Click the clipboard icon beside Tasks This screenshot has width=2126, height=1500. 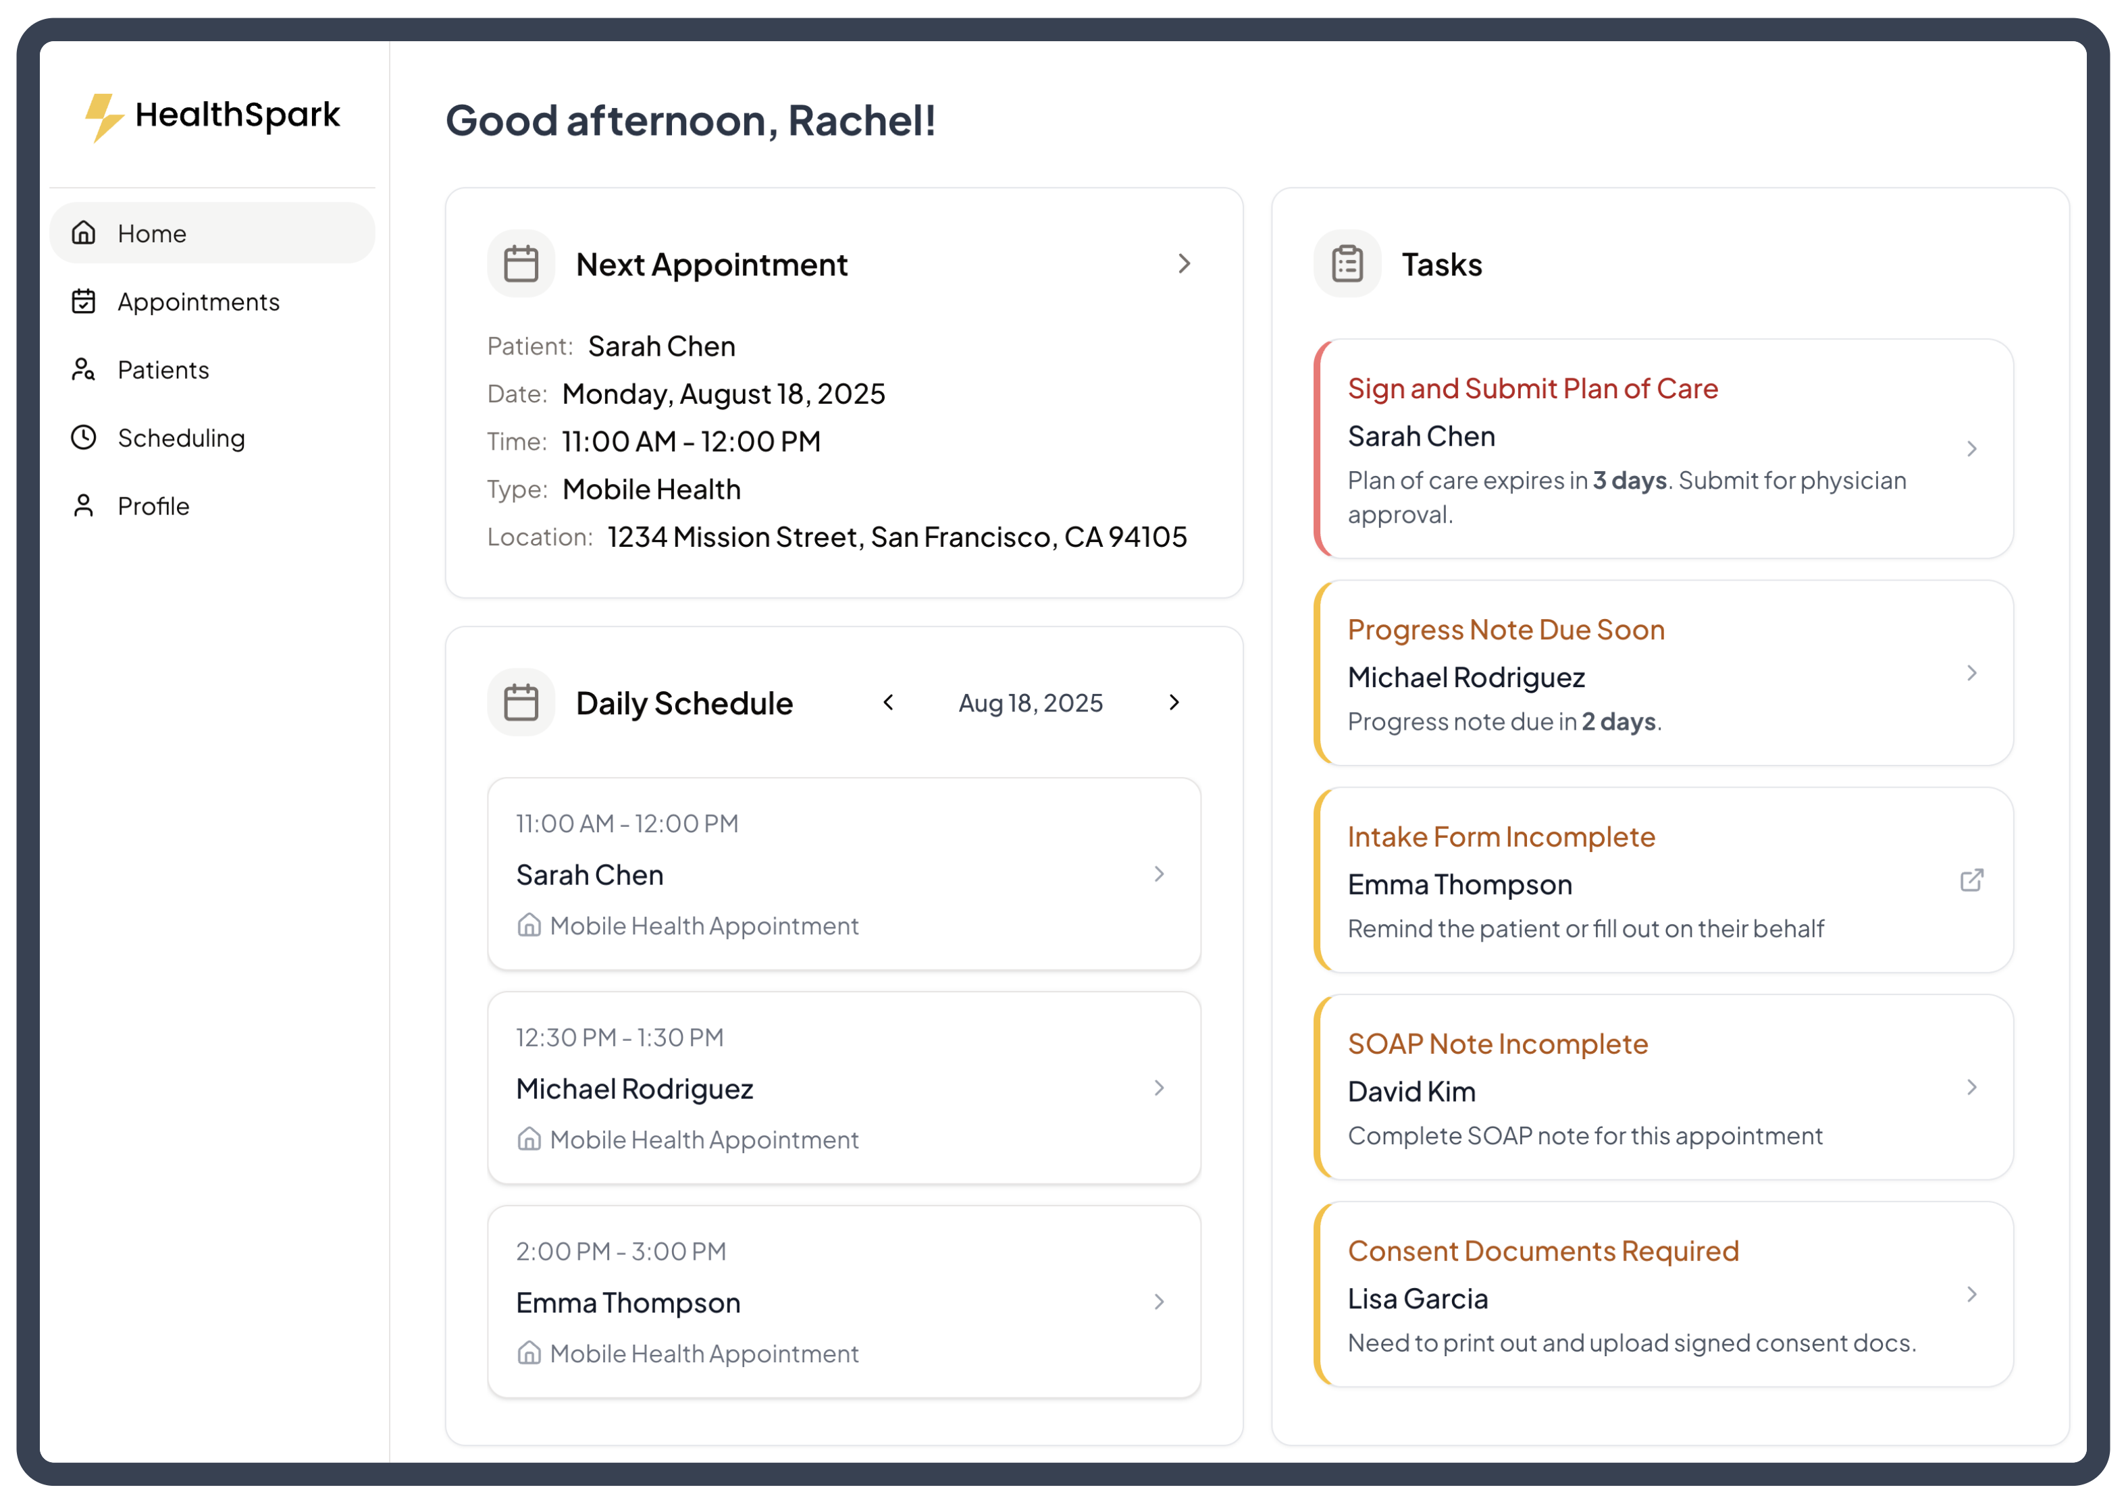pyautogui.click(x=1347, y=264)
